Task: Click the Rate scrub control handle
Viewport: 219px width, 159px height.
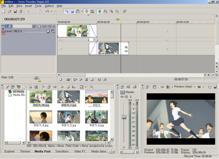Action: point(36,78)
